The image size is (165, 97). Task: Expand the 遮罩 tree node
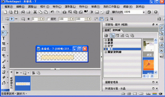coord(106,43)
